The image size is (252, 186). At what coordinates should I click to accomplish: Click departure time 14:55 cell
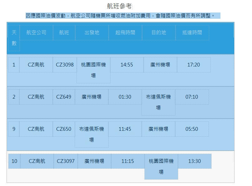tap(127, 65)
